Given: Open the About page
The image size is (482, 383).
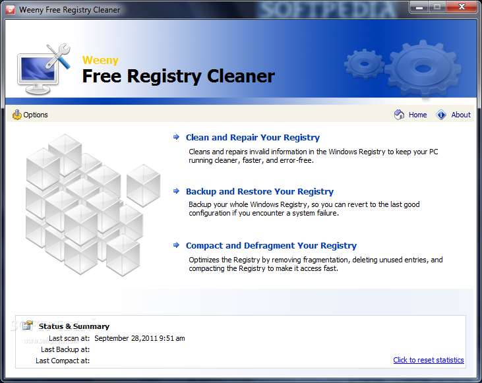Looking at the screenshot, I should tap(461, 115).
